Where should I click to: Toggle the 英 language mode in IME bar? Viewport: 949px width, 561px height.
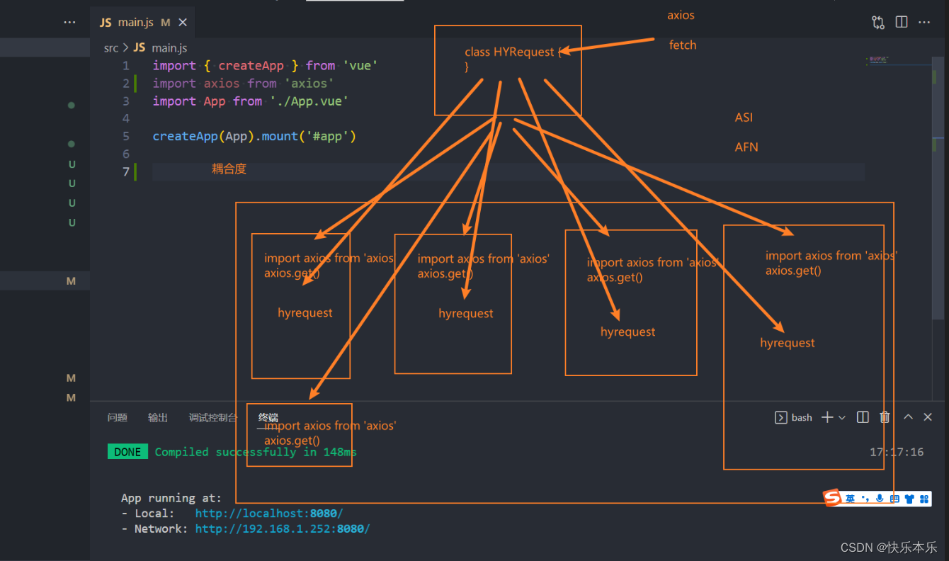tap(850, 499)
